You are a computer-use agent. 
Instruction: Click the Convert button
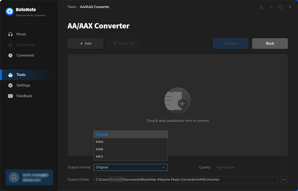point(231,43)
